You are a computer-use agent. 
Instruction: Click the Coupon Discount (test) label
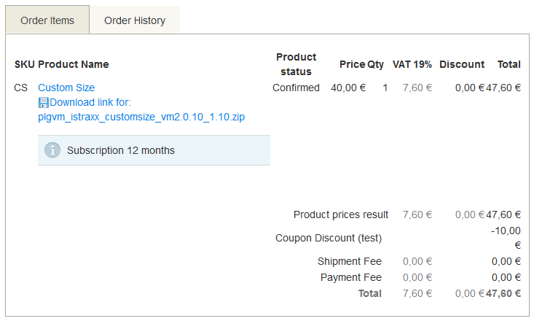329,238
